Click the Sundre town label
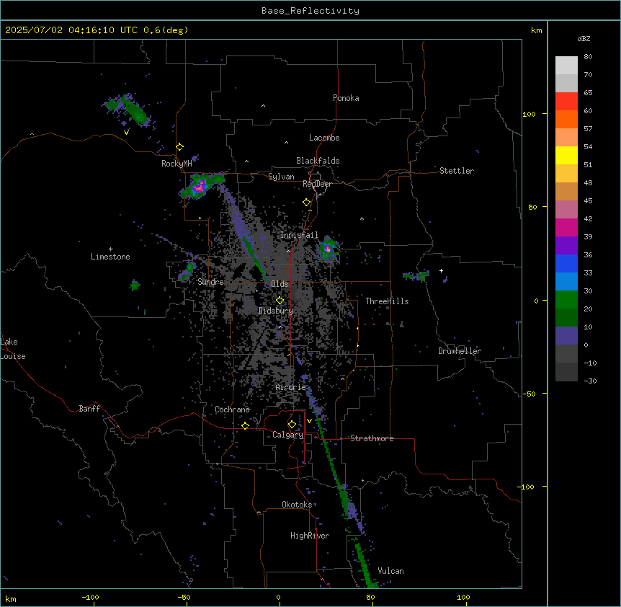 (x=210, y=282)
